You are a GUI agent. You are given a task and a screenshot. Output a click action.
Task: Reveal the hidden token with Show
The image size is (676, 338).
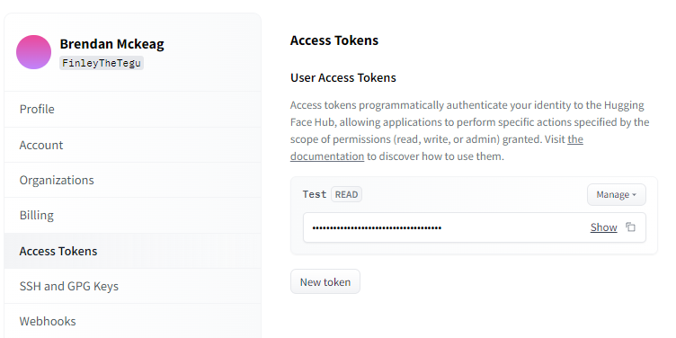coord(603,227)
